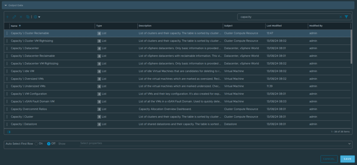Click List type icon for Capacity \ Datacenter

click(99, 48)
